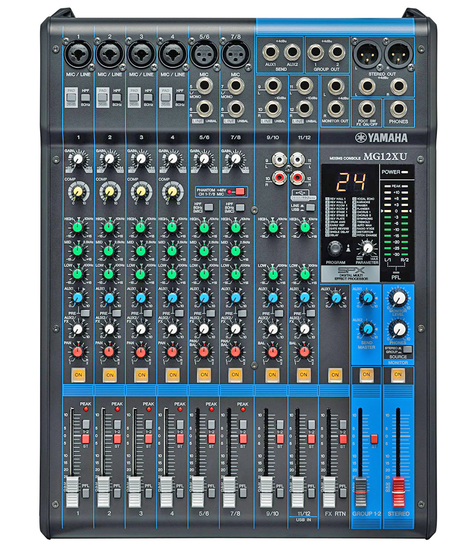Select the red RCA input for channel 12
This screenshot has height=550, width=476.
(x=297, y=178)
